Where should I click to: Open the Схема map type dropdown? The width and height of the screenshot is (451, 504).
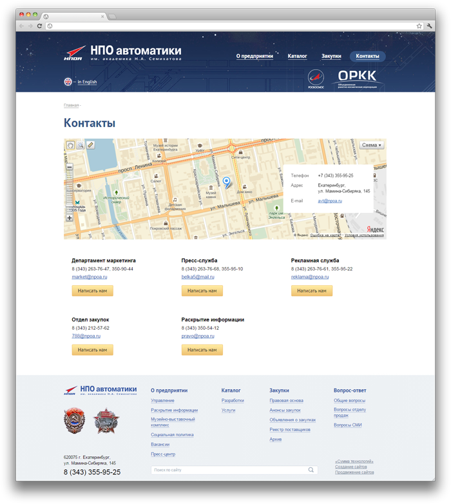[372, 145]
